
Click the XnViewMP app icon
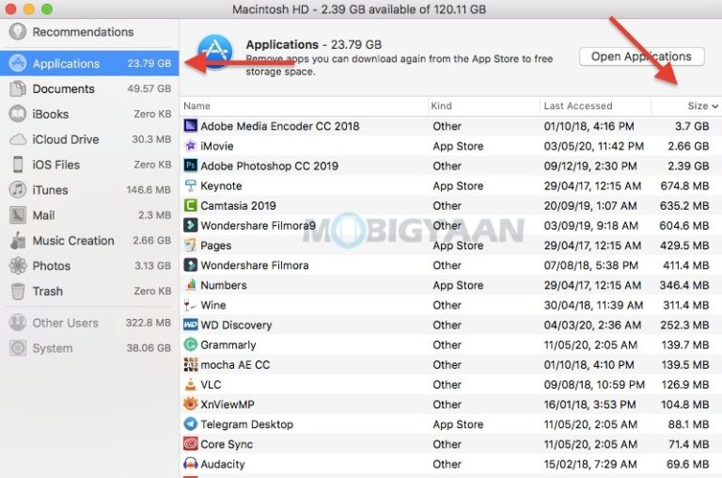point(191,405)
